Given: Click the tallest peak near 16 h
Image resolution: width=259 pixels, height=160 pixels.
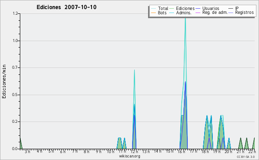Looking at the screenshot, I should click(185, 18).
